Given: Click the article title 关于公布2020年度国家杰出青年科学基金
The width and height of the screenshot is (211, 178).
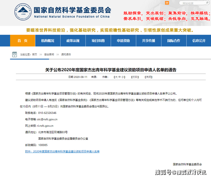Looking at the screenshot, I should click(111, 70).
